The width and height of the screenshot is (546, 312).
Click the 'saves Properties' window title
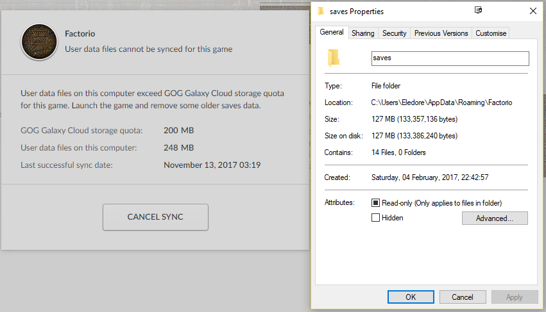[357, 12]
